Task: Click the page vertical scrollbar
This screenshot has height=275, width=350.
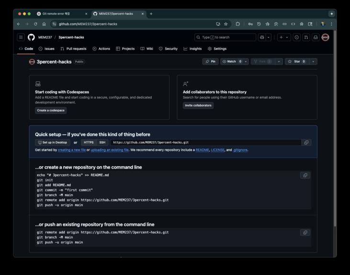Action: coord(335,129)
